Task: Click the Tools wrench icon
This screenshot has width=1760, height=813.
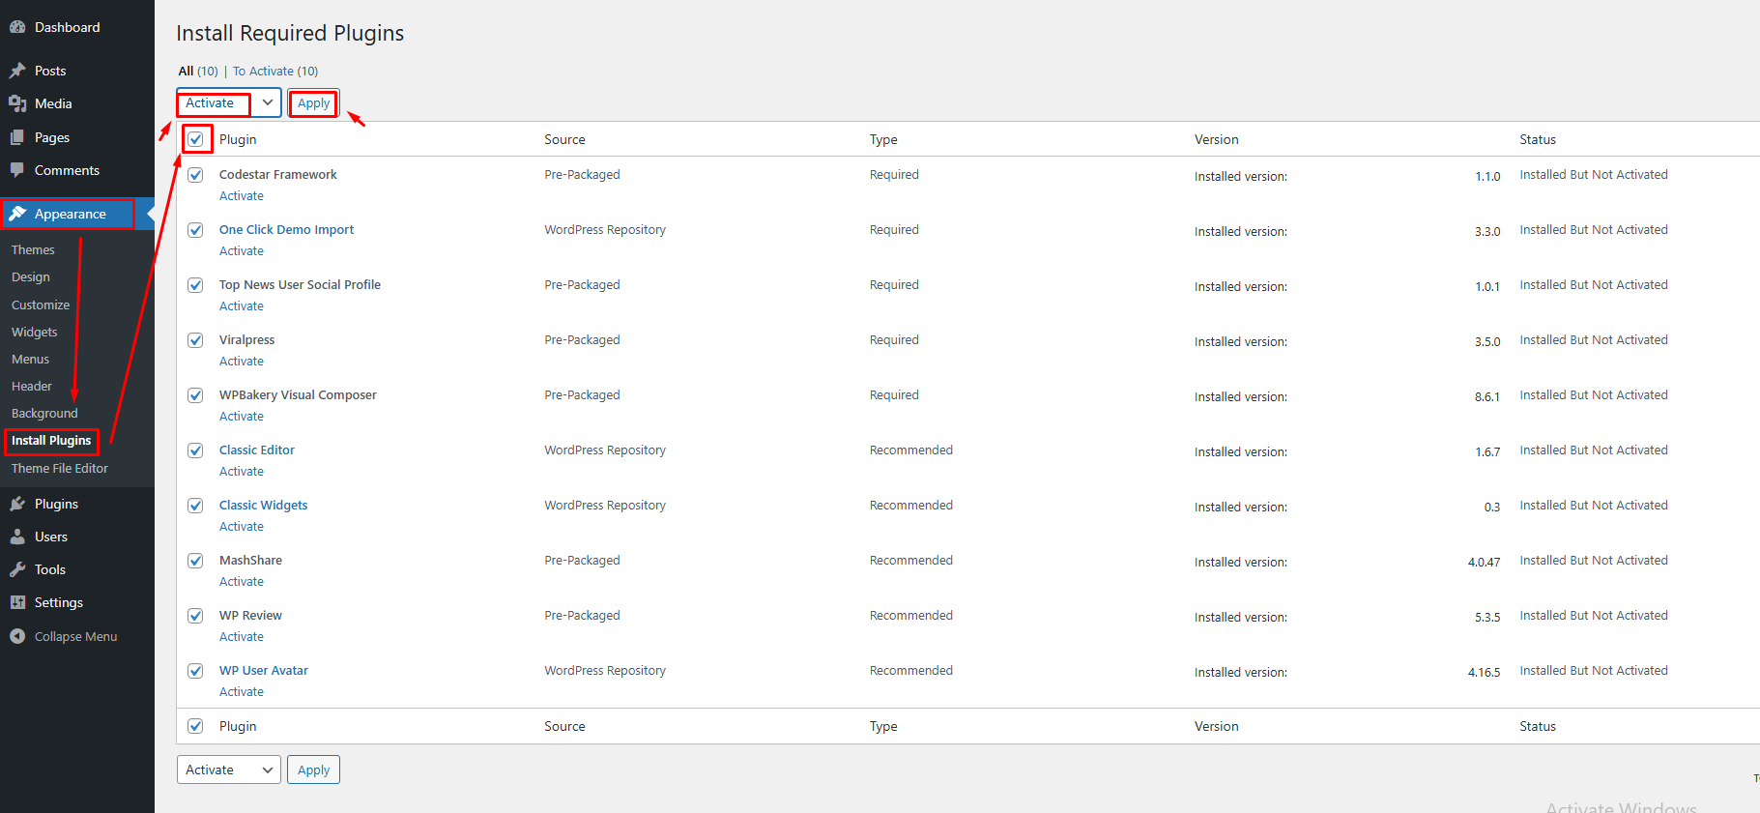Action: 17,569
